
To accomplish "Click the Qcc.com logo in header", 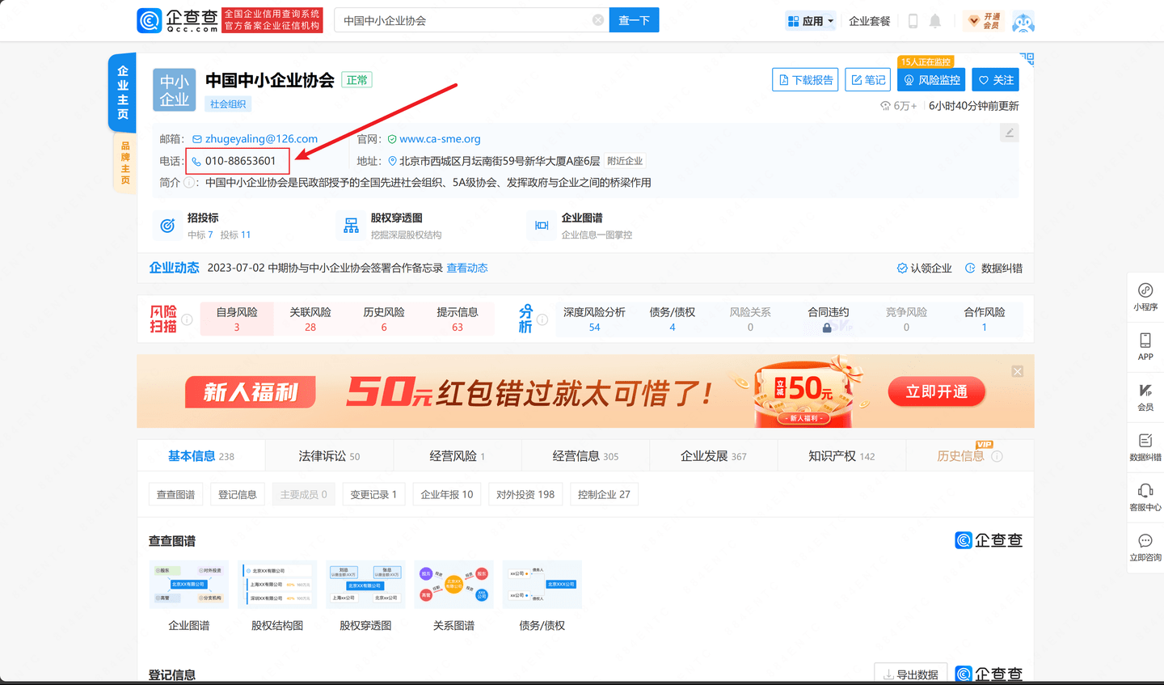I will click(178, 20).
